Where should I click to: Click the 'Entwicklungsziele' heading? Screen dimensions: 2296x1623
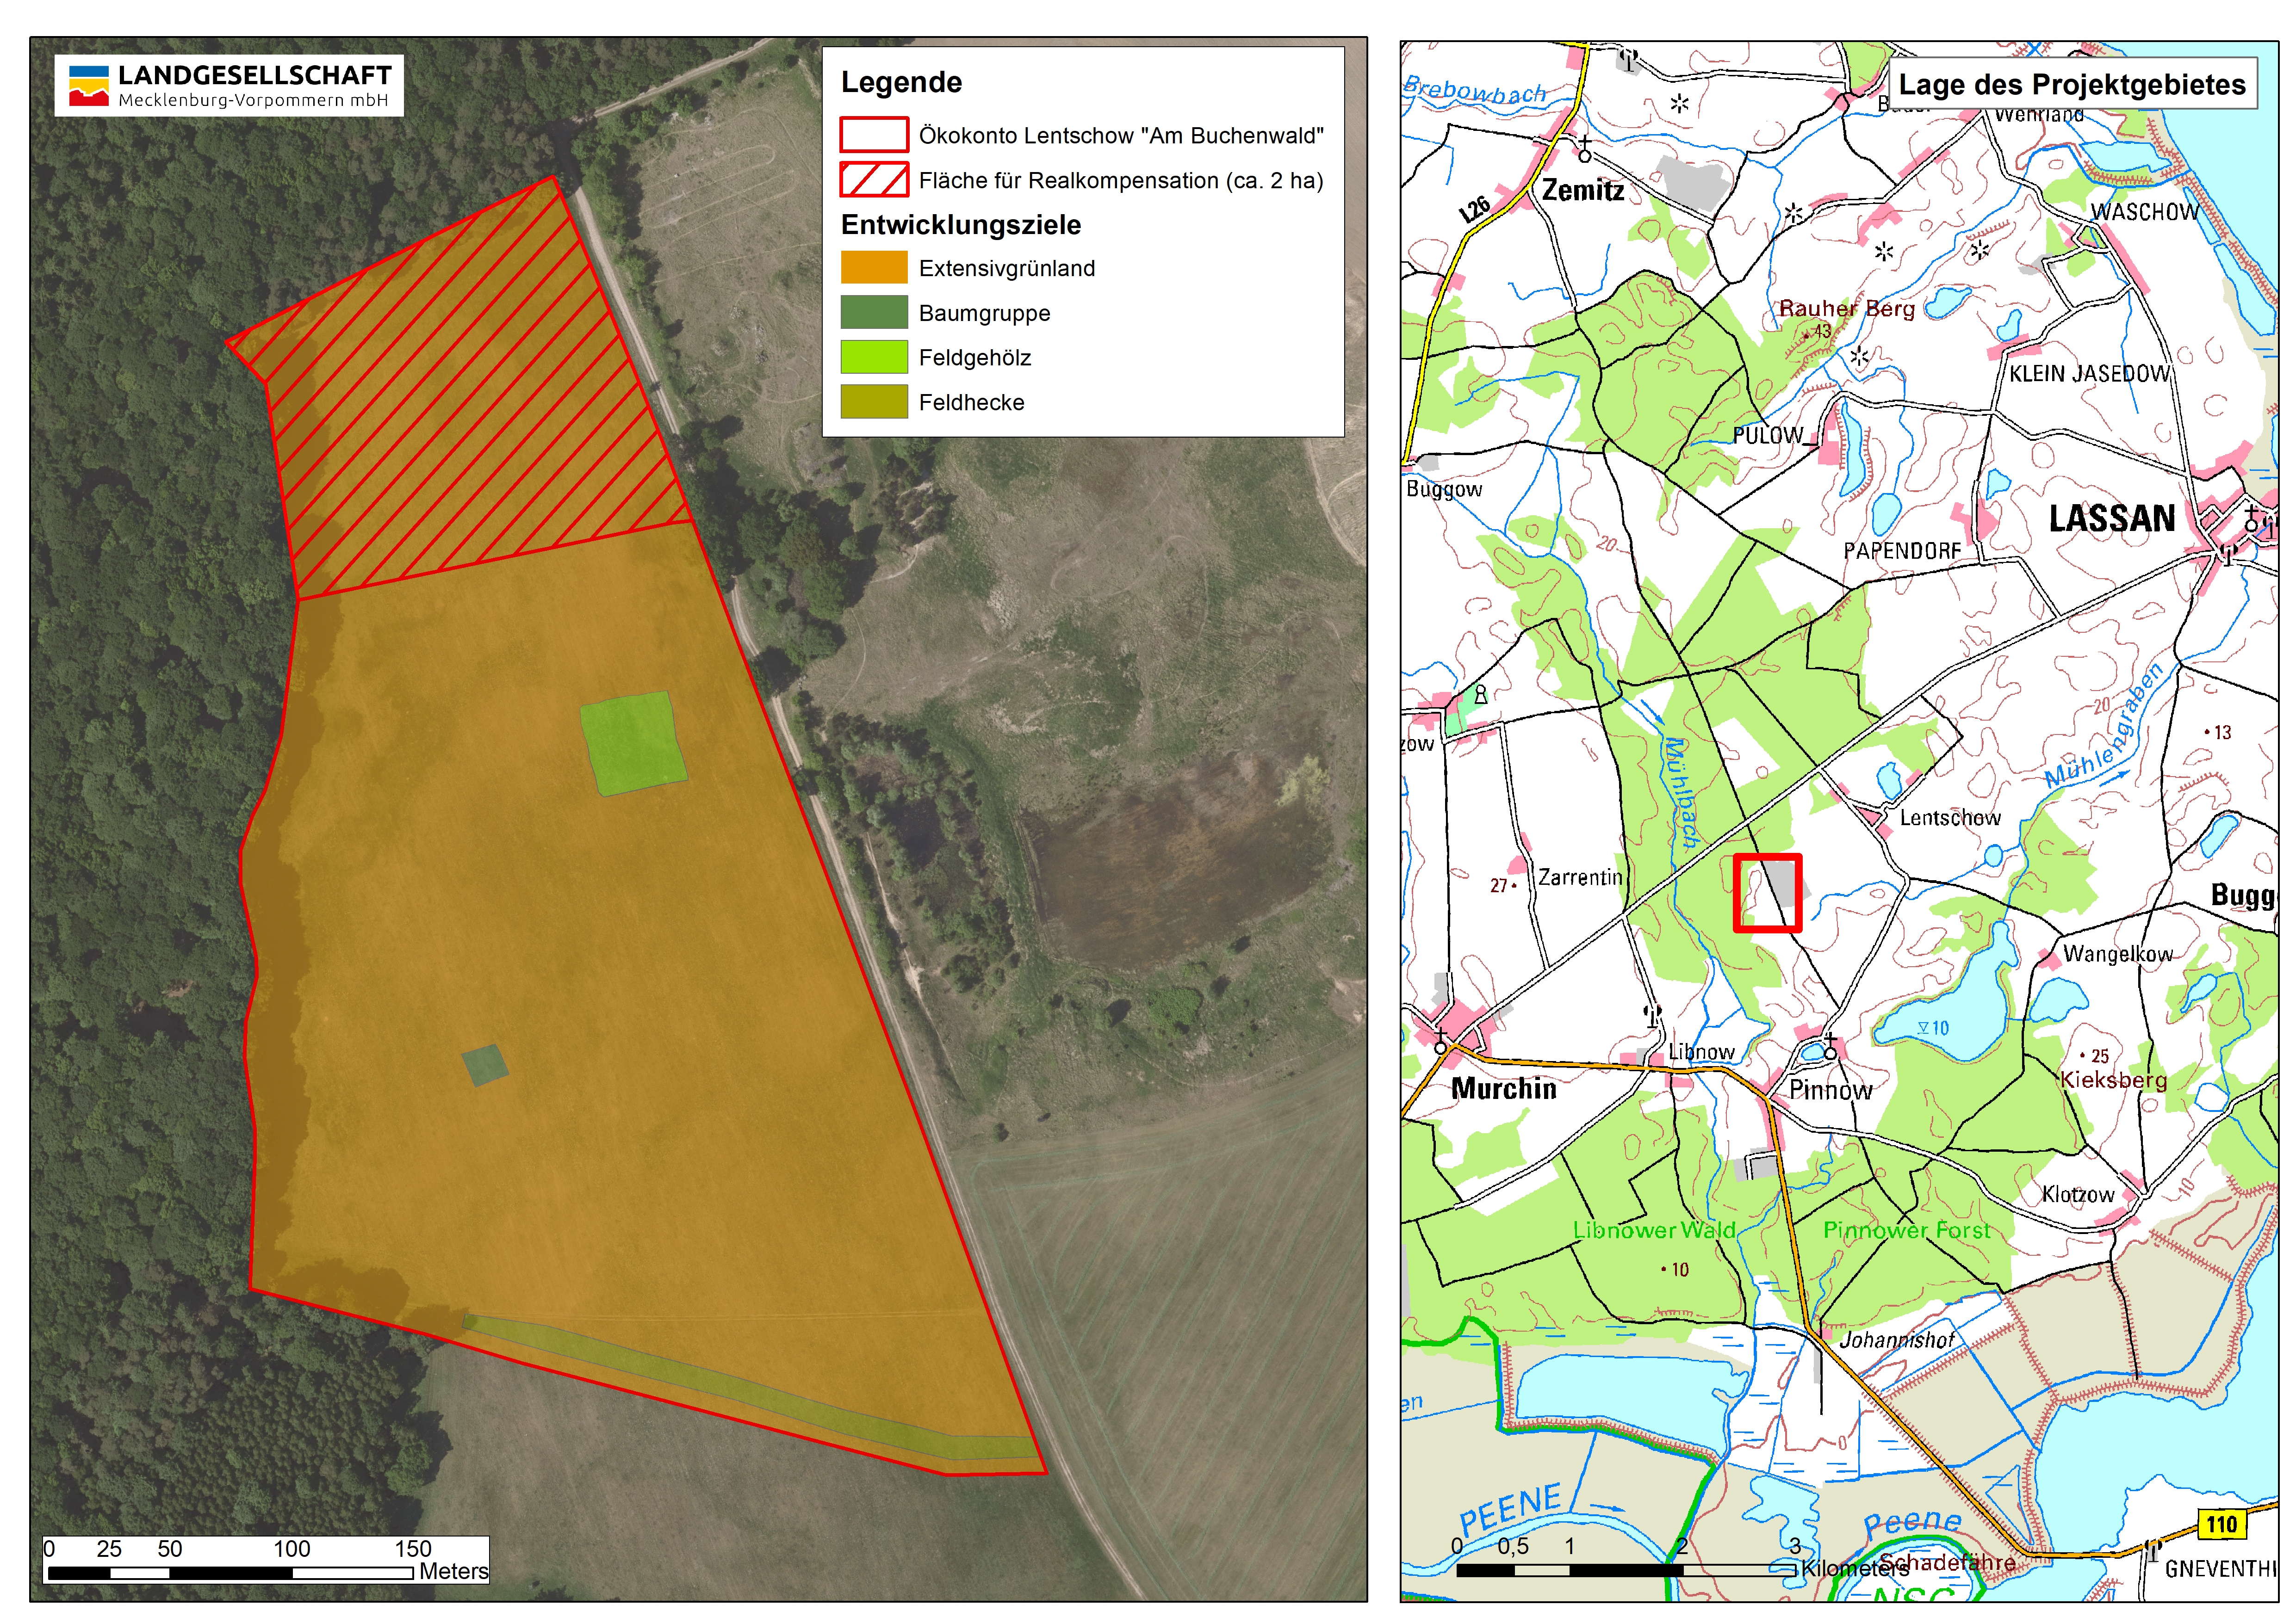(960, 225)
